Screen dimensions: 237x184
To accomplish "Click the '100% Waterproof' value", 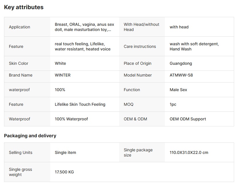I will 71,119.
